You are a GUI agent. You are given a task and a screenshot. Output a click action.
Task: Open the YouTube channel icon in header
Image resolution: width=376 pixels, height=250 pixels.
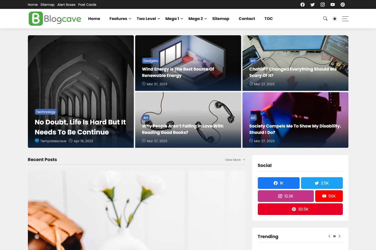coord(333,4)
